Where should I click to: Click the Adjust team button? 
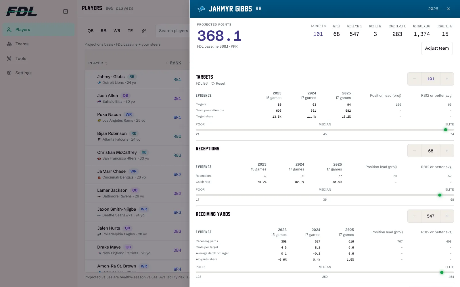pyautogui.click(x=437, y=48)
